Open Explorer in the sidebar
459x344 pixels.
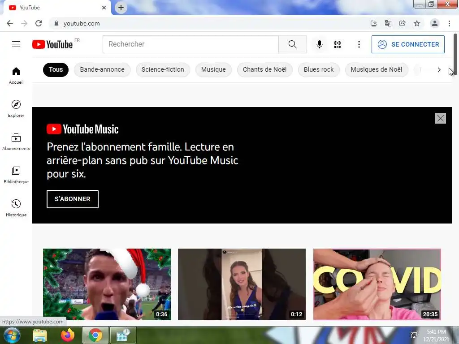click(x=16, y=109)
